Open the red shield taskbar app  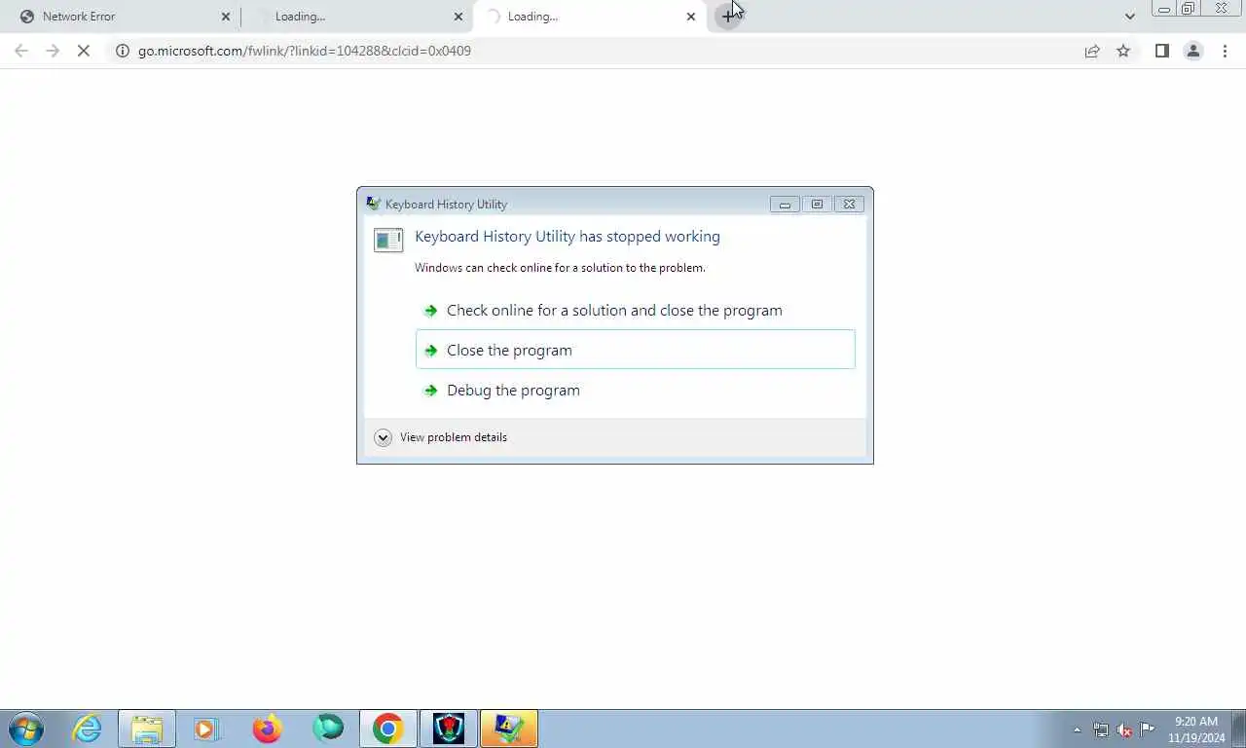point(449,729)
